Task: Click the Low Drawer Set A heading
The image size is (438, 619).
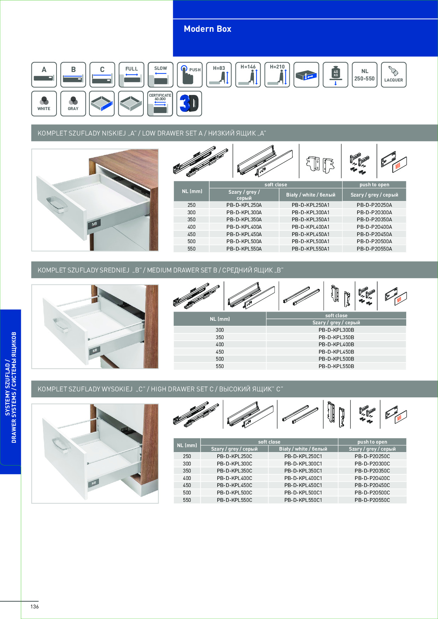Action: pos(152,133)
